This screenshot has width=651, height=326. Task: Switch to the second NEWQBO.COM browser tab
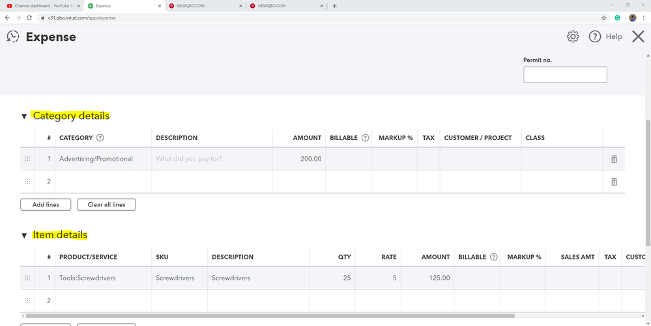285,6
